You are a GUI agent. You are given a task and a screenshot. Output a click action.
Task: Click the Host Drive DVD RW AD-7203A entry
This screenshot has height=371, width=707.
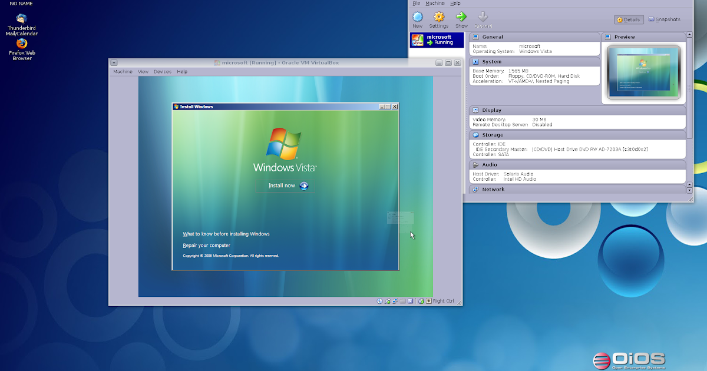pyautogui.click(x=590, y=150)
